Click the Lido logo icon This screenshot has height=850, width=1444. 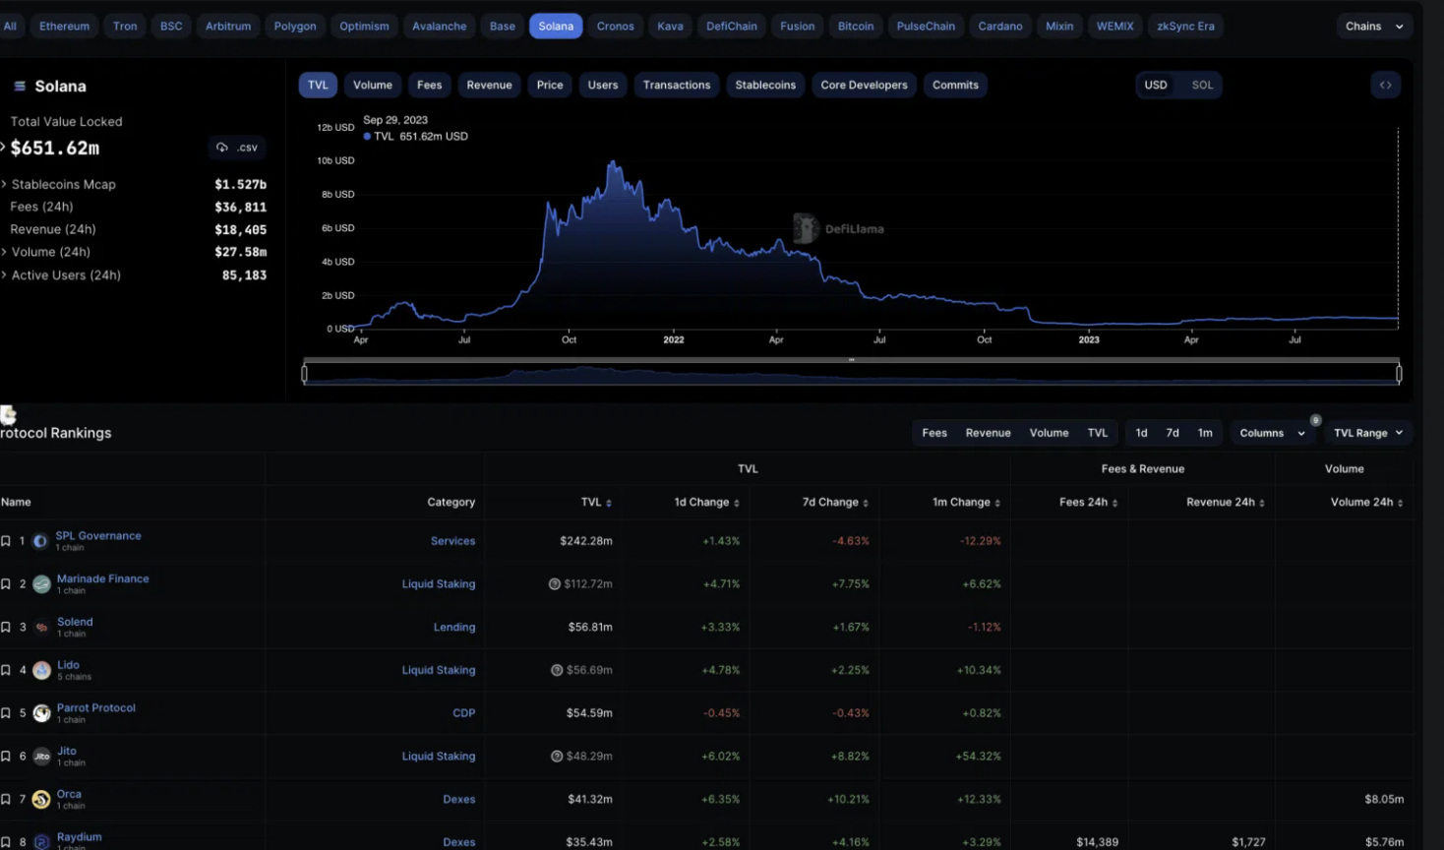coord(41,671)
